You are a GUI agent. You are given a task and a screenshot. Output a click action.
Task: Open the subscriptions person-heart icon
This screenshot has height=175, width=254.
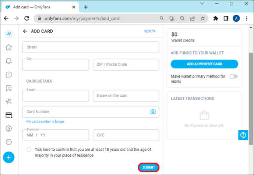(x=9, y=101)
